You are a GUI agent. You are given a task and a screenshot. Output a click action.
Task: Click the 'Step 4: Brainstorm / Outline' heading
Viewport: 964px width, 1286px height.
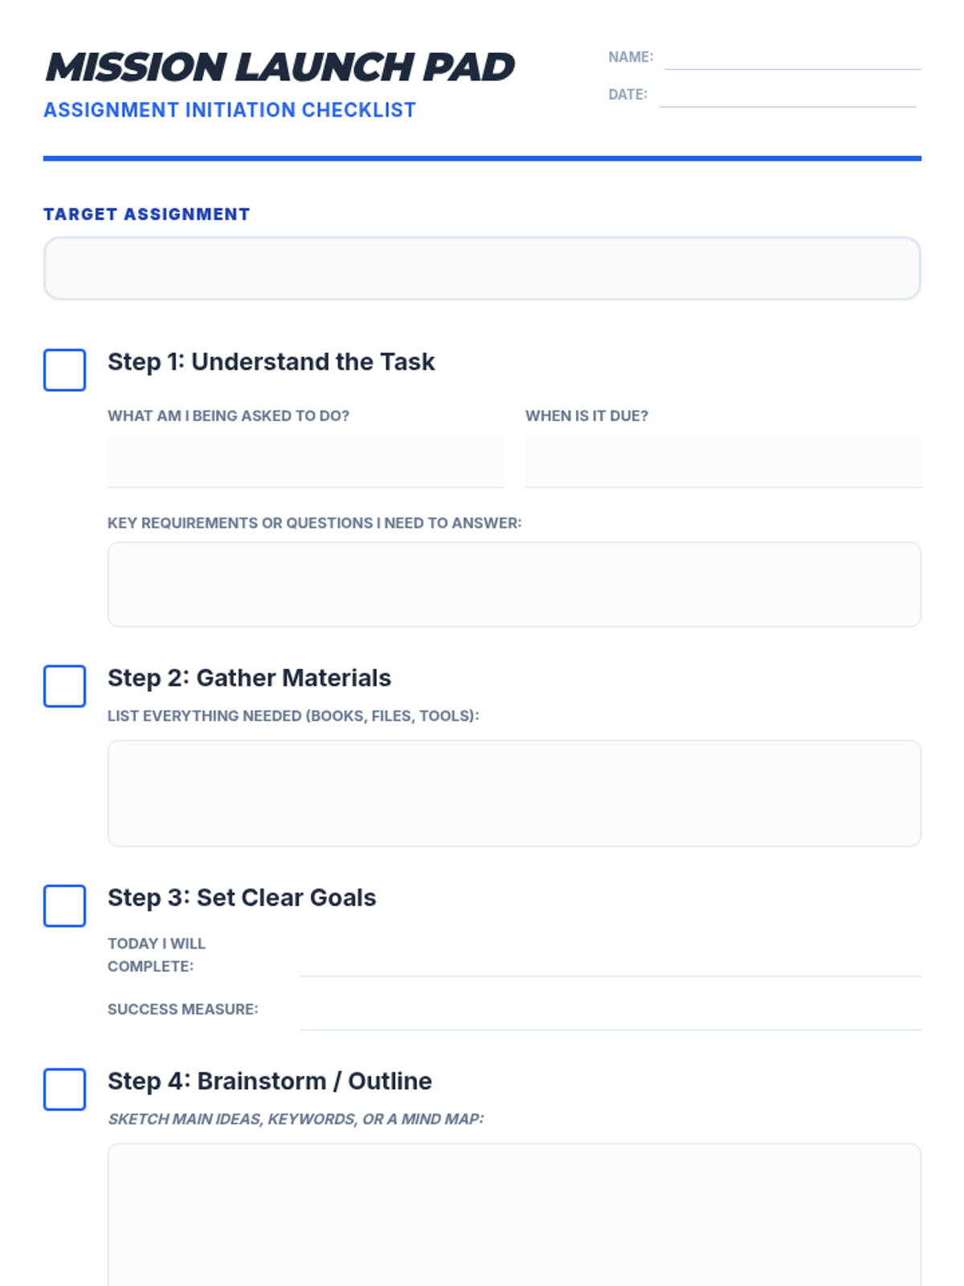pyautogui.click(x=270, y=1081)
